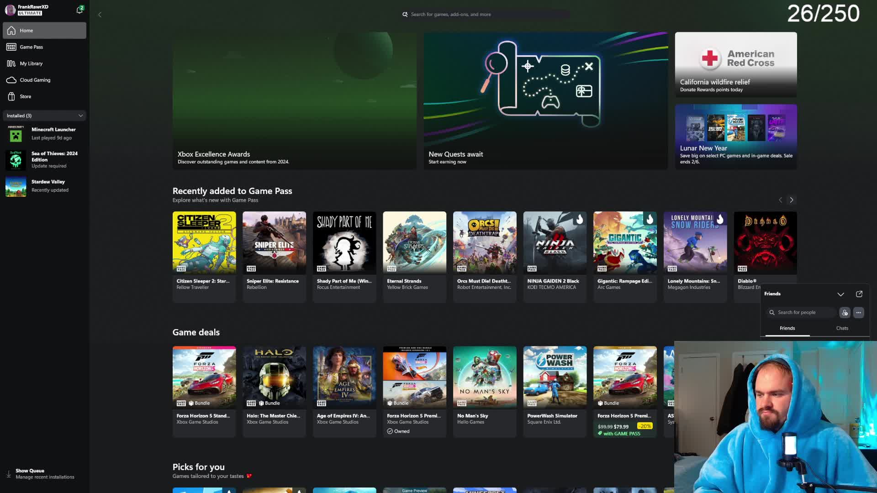Click the Stardew Valley game icon
The width and height of the screenshot is (877, 493).
pos(16,187)
